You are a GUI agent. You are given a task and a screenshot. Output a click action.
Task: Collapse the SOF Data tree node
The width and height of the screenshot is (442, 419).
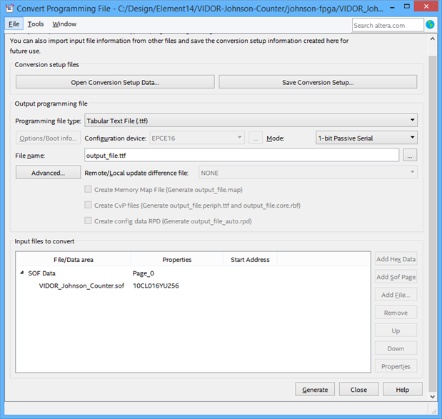click(22, 273)
